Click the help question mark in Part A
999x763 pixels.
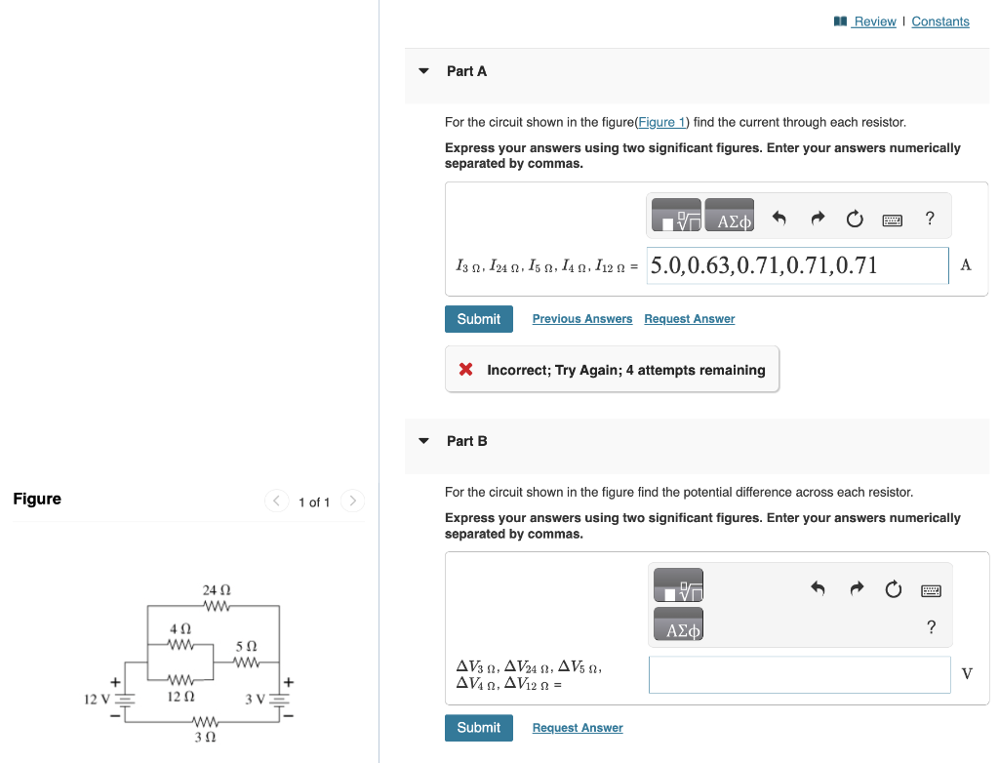point(929,219)
